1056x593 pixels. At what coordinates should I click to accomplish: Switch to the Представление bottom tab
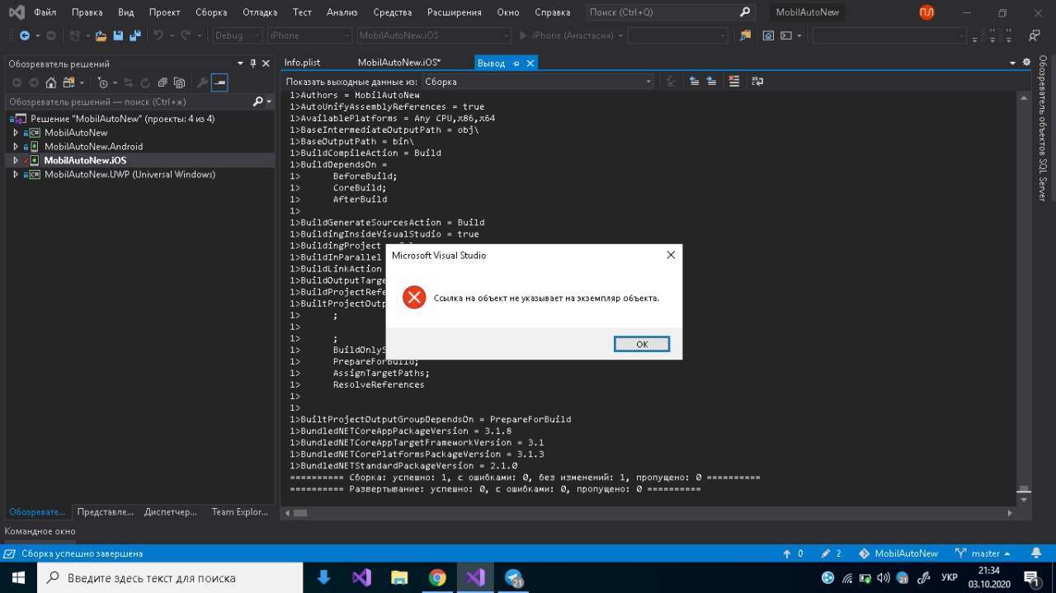point(105,512)
